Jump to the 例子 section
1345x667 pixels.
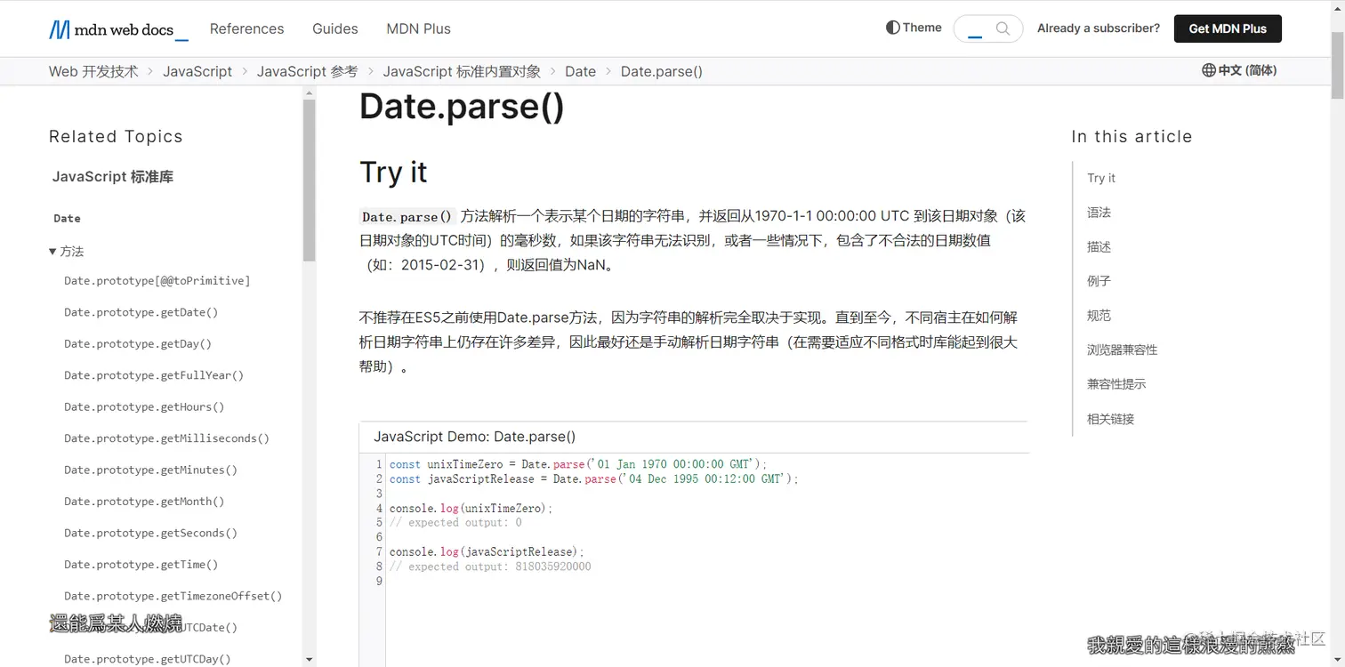click(x=1098, y=281)
